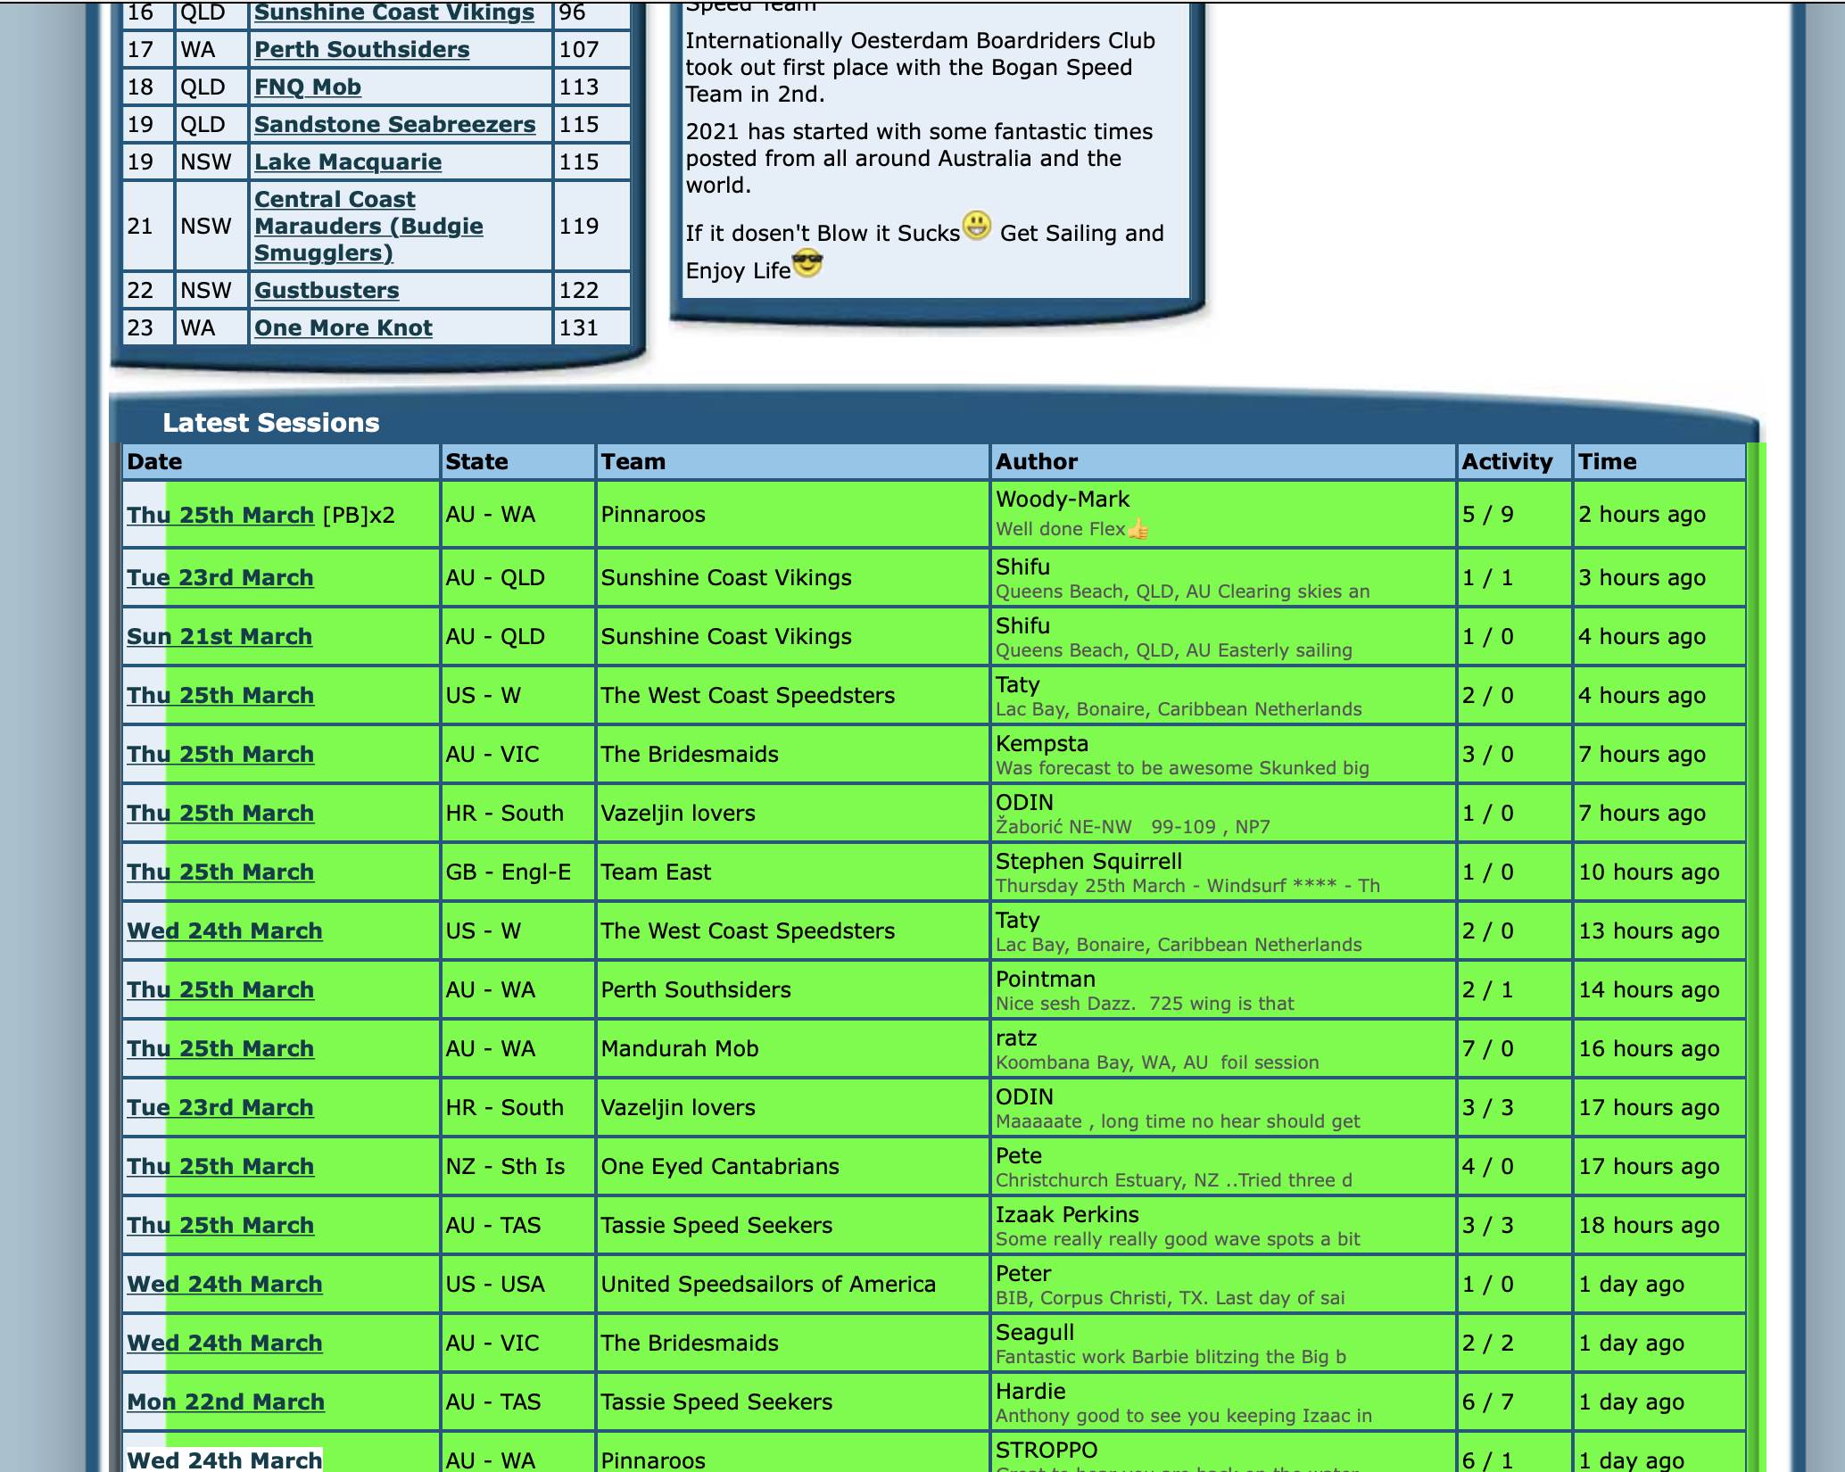1845x1472 pixels.
Task: Open Perth Southsiders team link
Action: pos(361,49)
